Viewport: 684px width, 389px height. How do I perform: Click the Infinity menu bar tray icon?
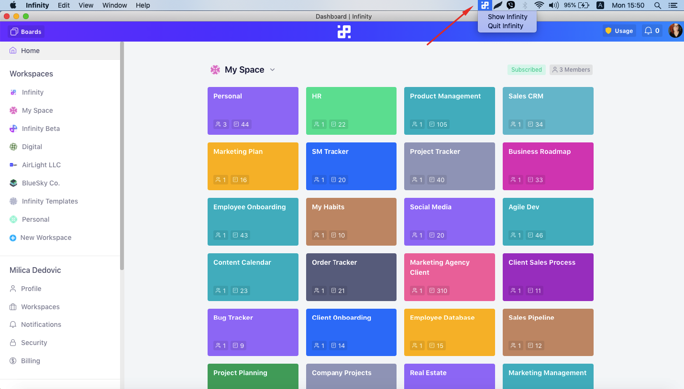pyautogui.click(x=485, y=5)
